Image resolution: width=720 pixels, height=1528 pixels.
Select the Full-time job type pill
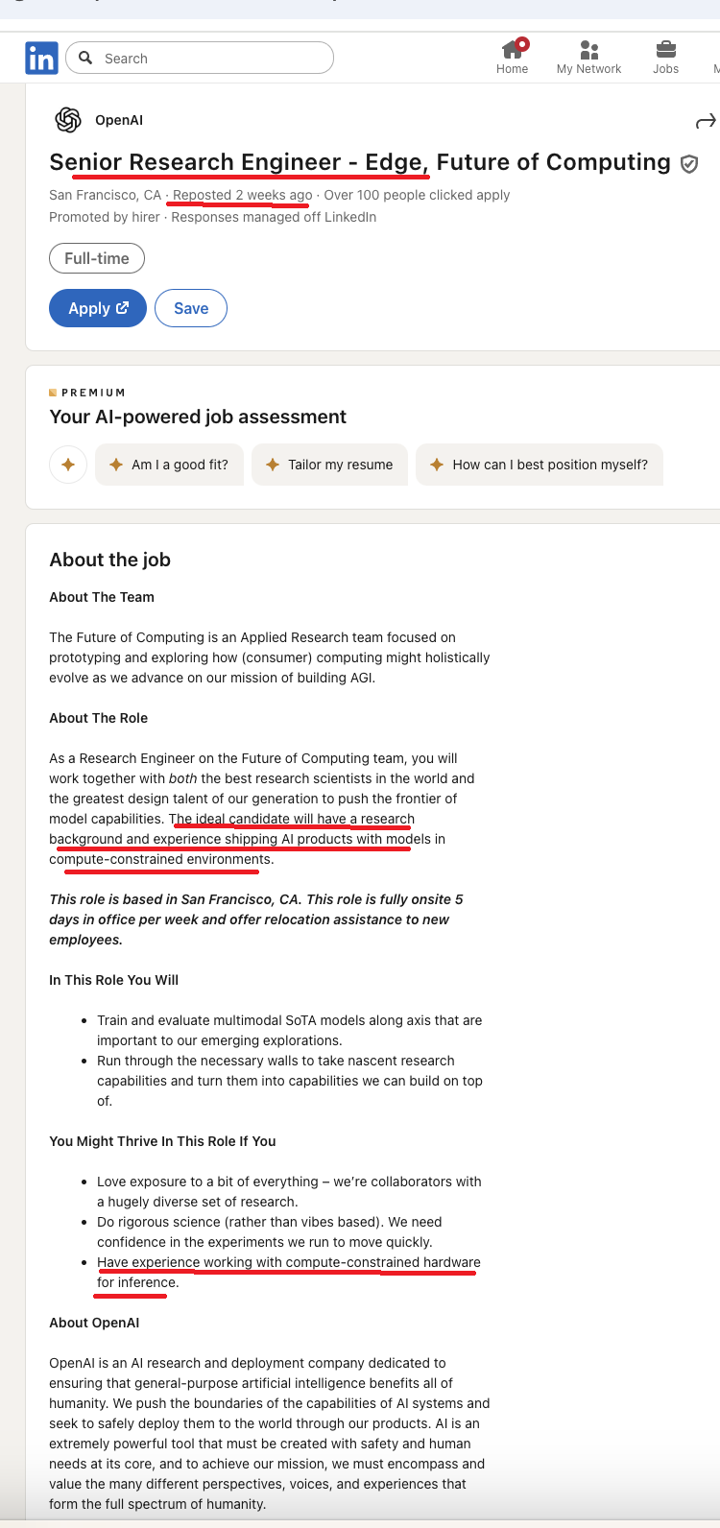point(97,258)
